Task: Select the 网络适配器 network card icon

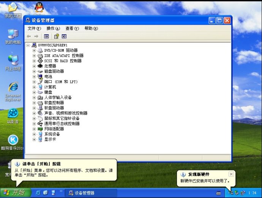Action: 40,129
